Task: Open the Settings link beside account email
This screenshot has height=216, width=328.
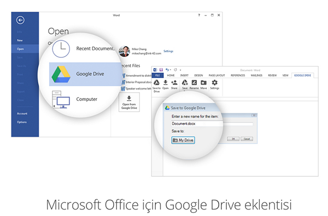Action: [x=168, y=51]
